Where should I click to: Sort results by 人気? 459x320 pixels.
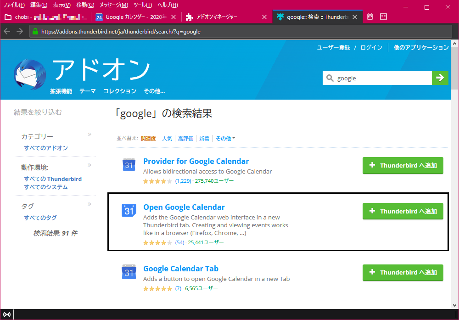click(167, 139)
